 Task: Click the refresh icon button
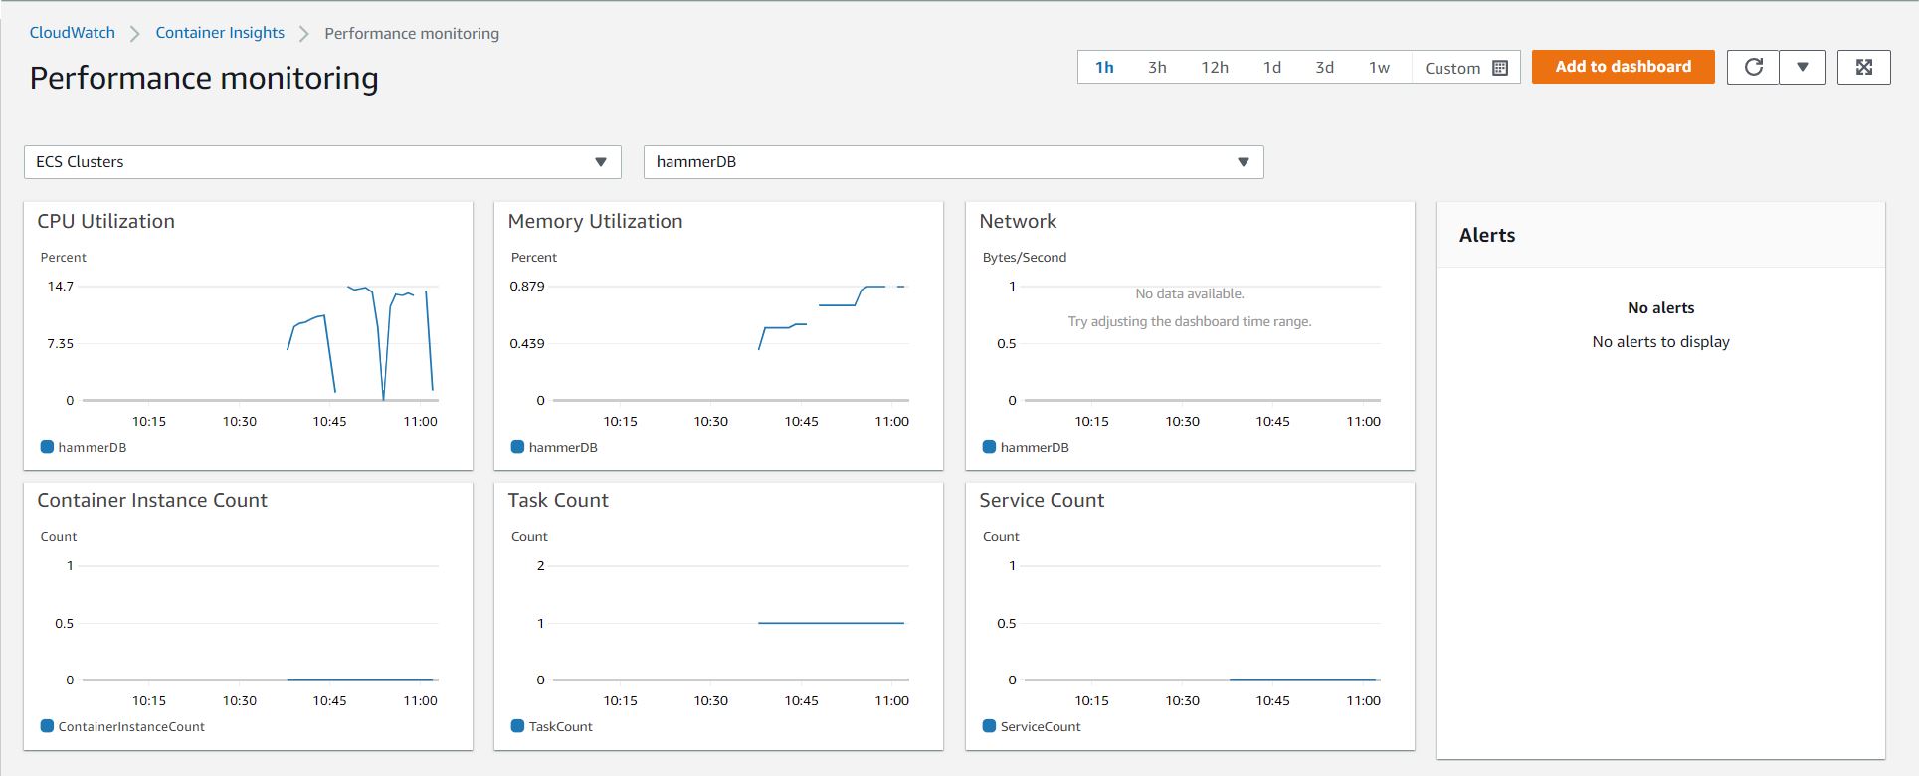(x=1753, y=67)
